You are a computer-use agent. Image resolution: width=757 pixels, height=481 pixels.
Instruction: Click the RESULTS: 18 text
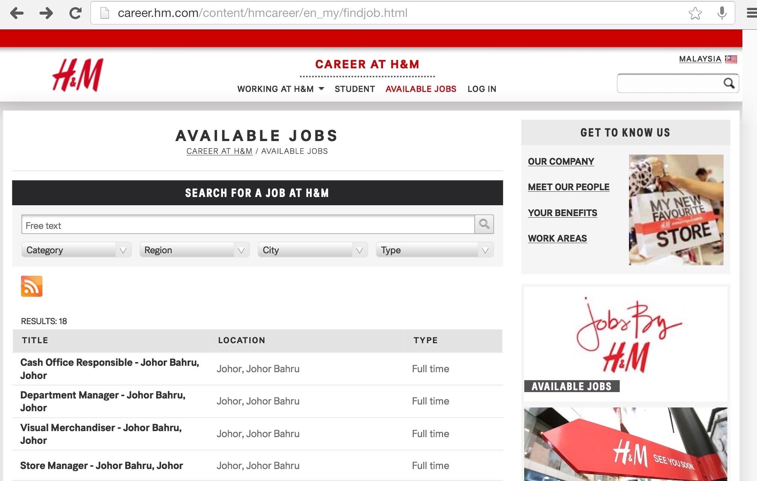[x=44, y=321]
